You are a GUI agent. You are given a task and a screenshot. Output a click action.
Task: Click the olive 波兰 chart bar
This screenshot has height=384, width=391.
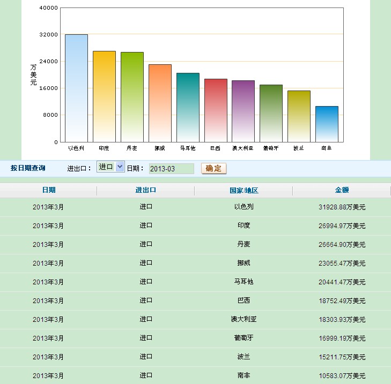pyautogui.click(x=299, y=116)
